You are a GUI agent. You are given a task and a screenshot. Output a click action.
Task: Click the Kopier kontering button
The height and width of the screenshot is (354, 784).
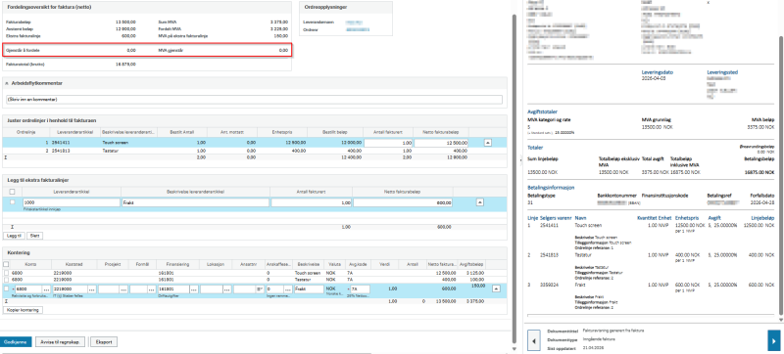tap(23, 310)
